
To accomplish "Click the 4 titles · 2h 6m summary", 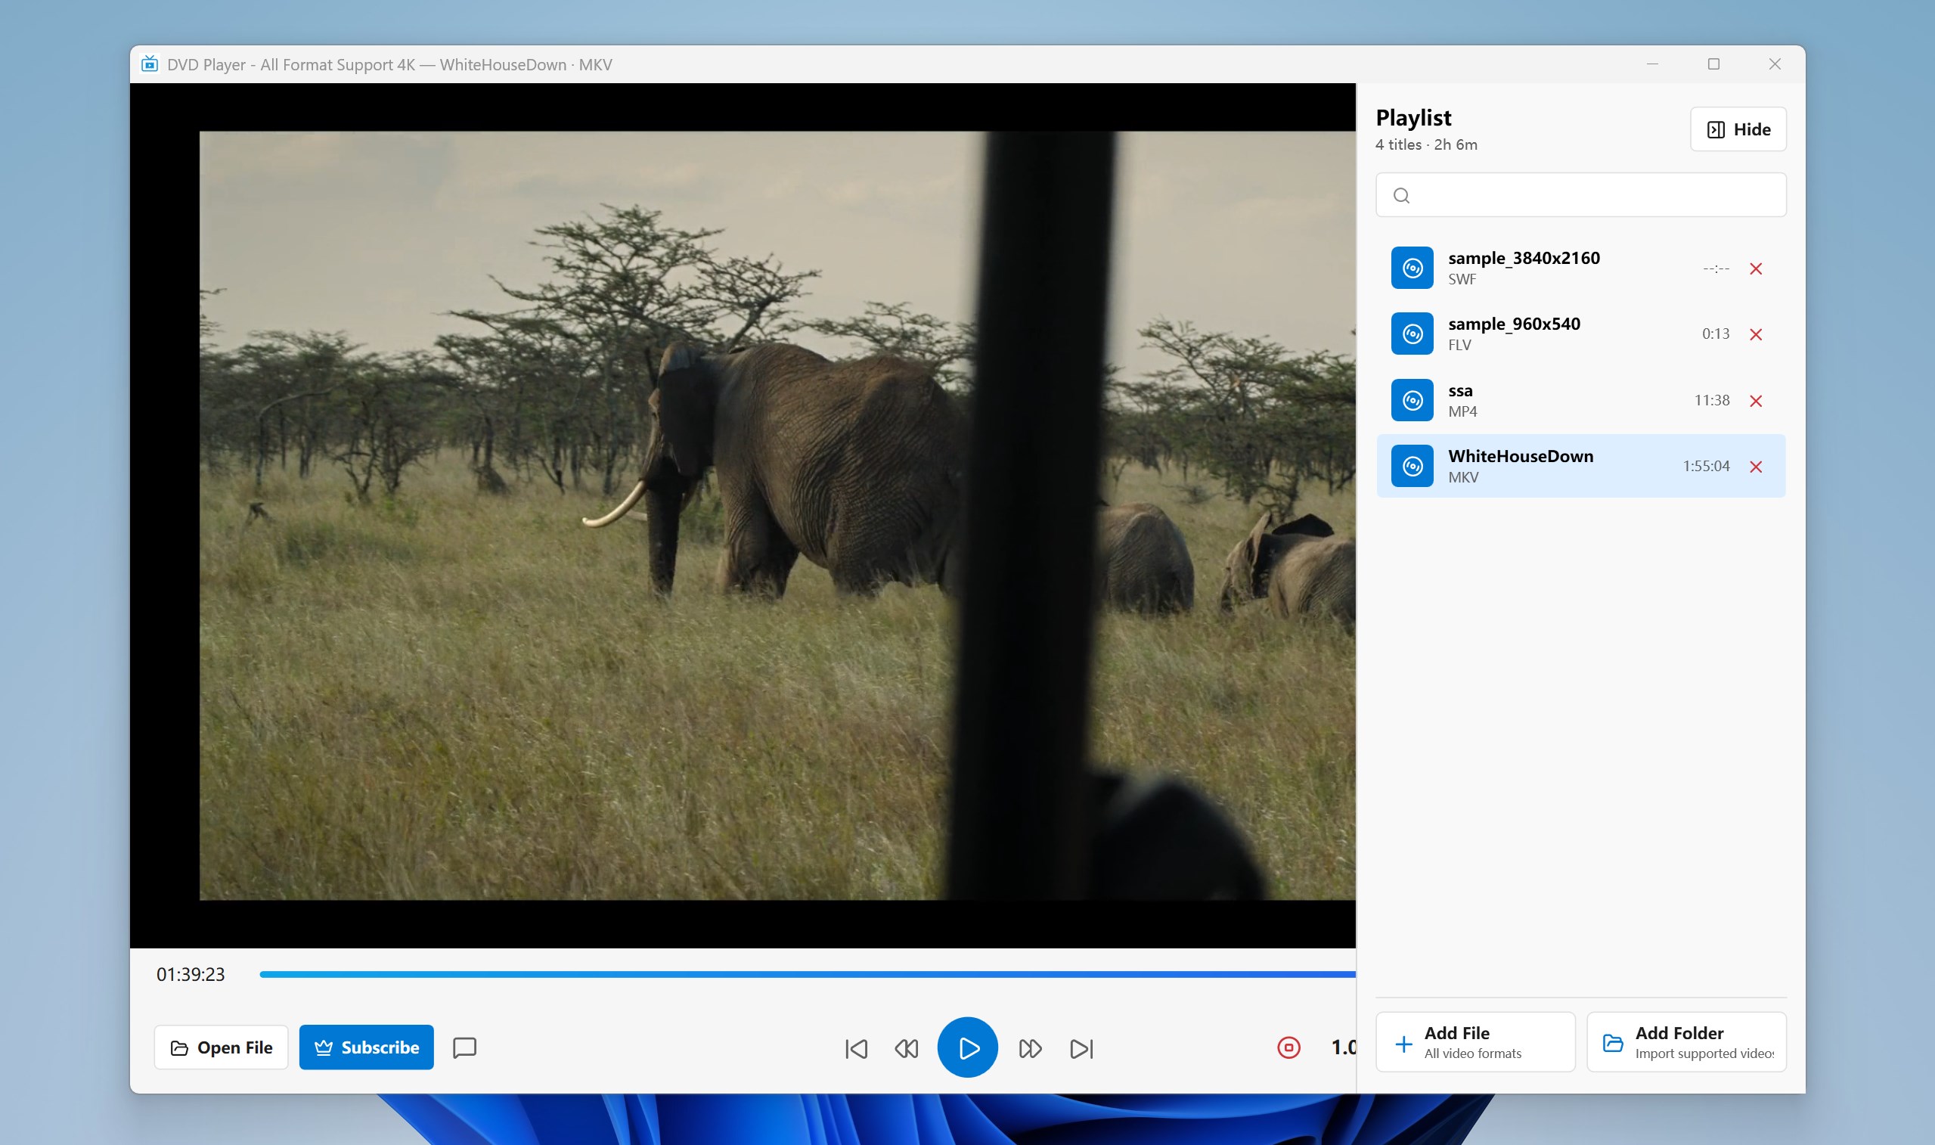I will pos(1426,144).
